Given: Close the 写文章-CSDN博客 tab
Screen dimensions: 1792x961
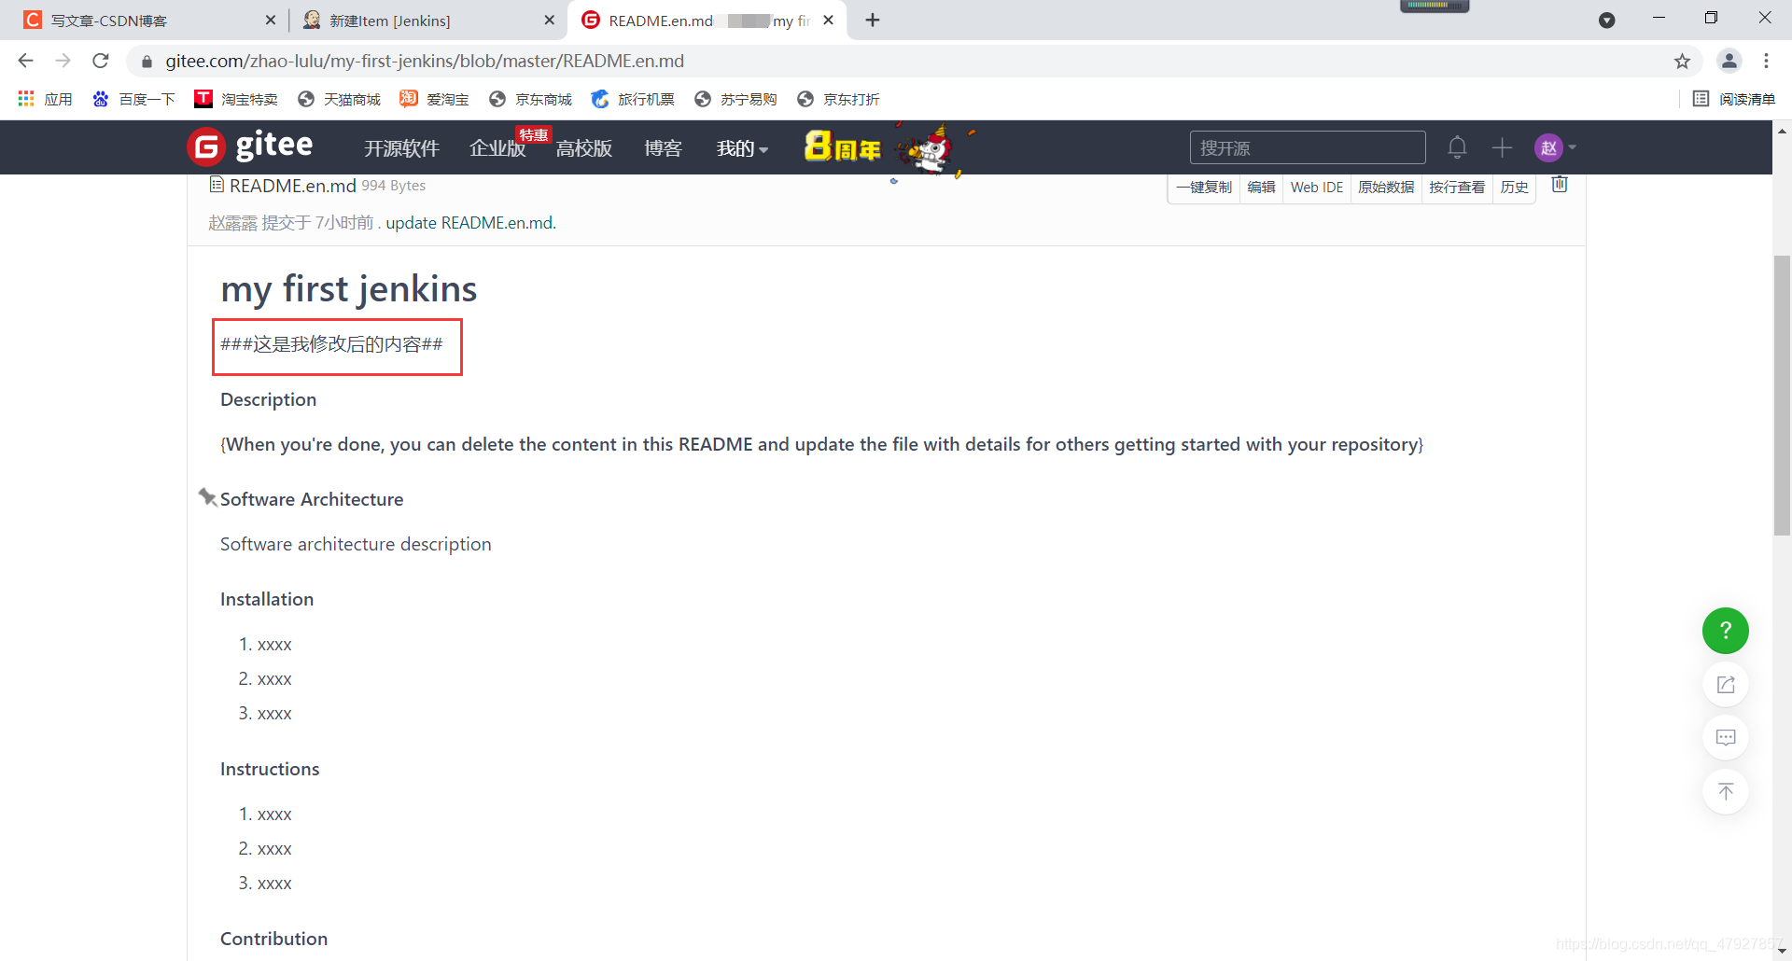Looking at the screenshot, I should pyautogui.click(x=270, y=20).
